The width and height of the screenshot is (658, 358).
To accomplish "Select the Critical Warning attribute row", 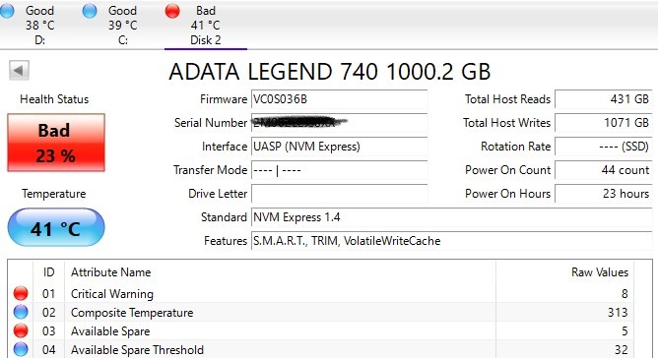I will 321,293.
